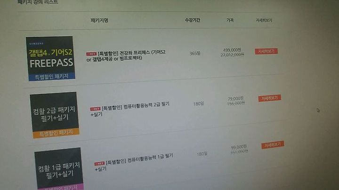339x190 pixels.
Task: Click 자세히보기 button for the 컴활 1급 package
Action: tap(273, 145)
